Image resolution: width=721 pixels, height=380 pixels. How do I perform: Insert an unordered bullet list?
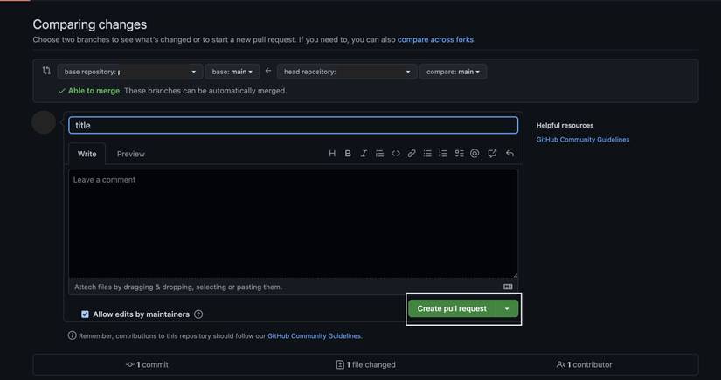427,154
